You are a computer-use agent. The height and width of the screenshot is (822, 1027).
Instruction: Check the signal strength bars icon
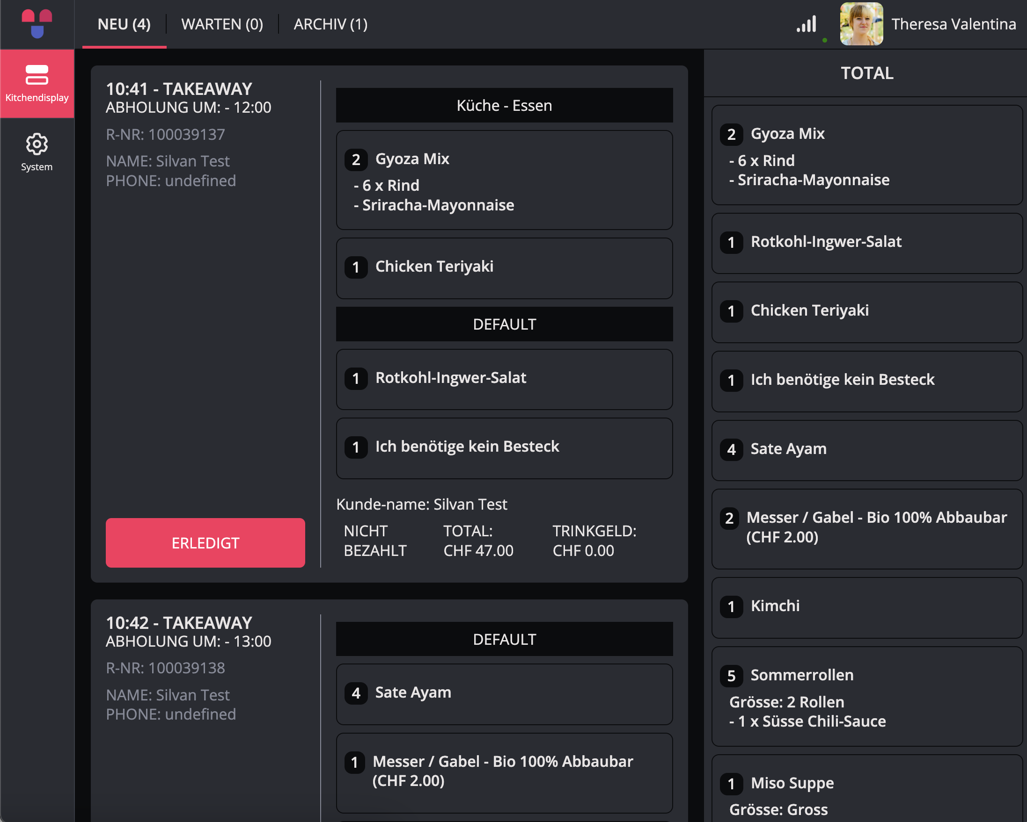tap(807, 24)
